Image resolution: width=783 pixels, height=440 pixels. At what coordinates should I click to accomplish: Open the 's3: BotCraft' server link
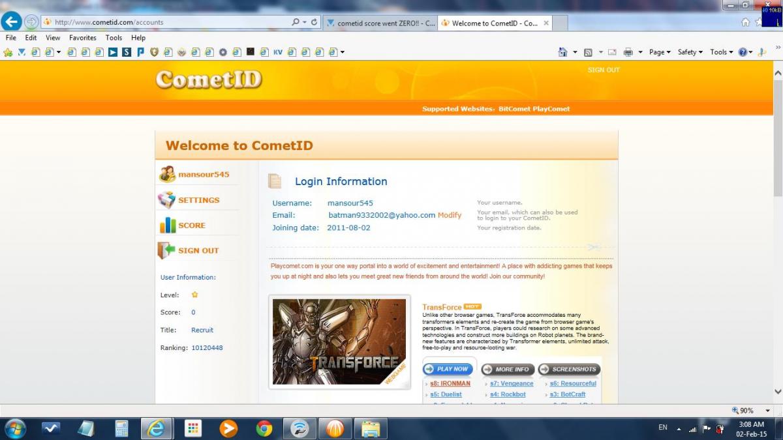pyautogui.click(x=568, y=394)
